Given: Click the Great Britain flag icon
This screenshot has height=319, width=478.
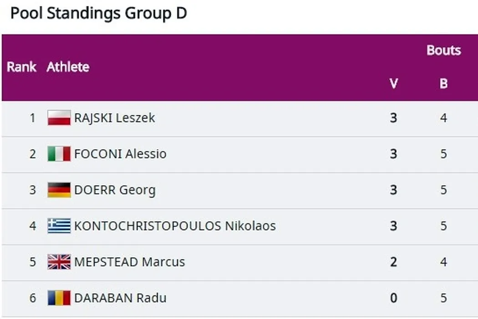Looking at the screenshot, I should (x=59, y=262).
